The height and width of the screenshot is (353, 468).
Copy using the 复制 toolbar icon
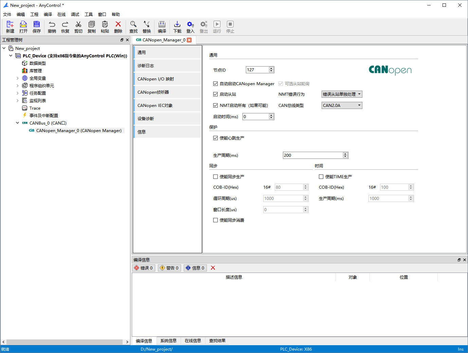[92, 27]
